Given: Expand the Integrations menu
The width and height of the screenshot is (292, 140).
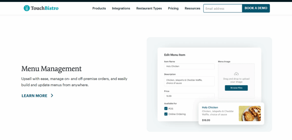Looking at the screenshot, I should point(121,9).
